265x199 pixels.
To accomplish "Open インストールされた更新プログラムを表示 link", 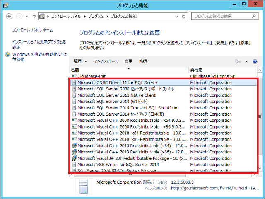I will (39, 44).
